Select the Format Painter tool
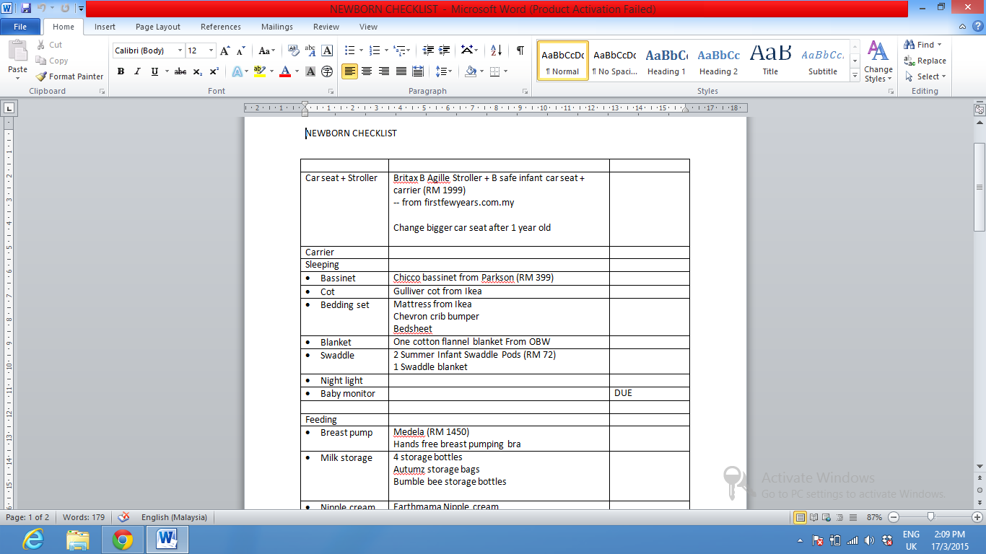 tap(69, 76)
